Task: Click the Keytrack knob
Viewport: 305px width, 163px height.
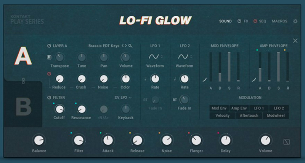Action: [126, 109]
